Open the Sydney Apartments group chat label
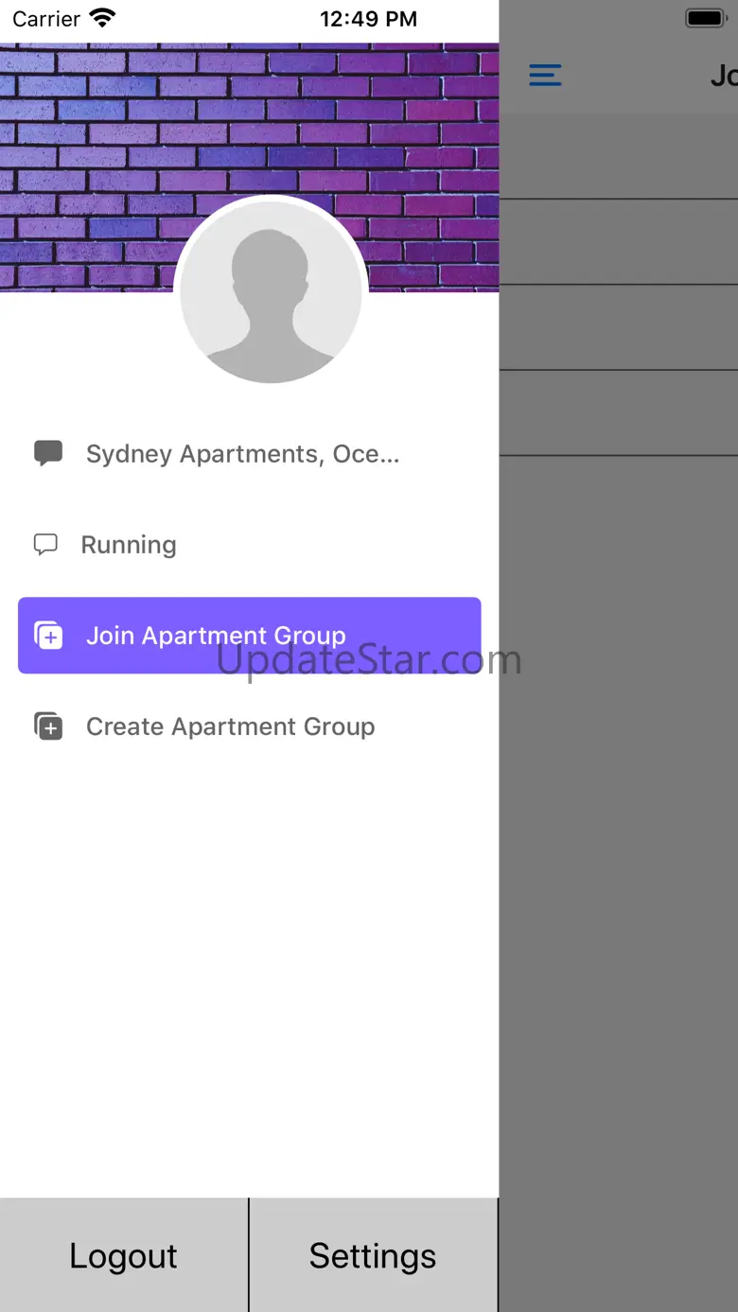The image size is (738, 1312). point(242,454)
